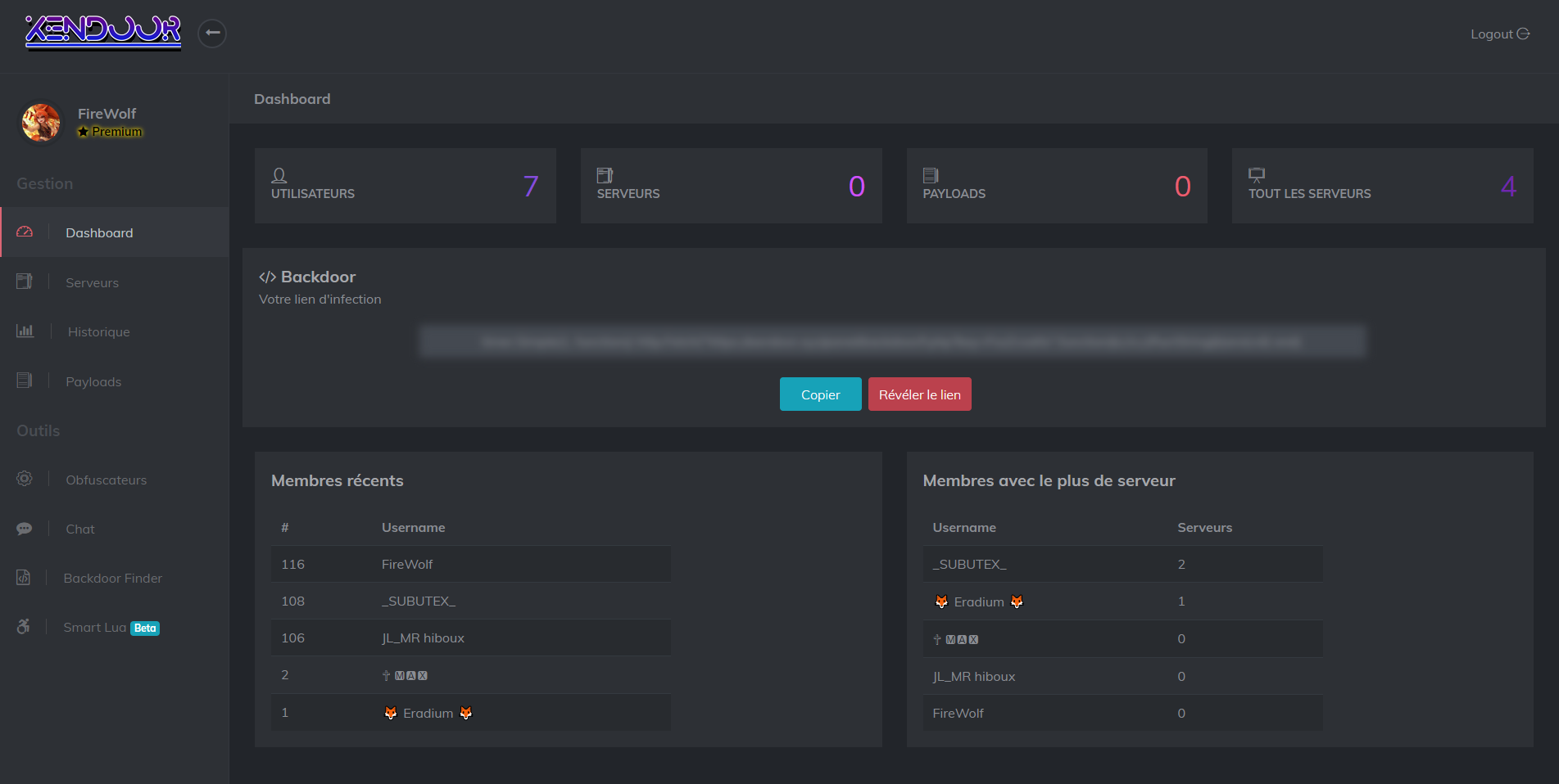Click the Smart Lua sidebar icon
1559x784 pixels.
click(x=24, y=627)
